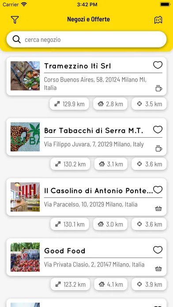Open the filter funnel icon
The width and height of the screenshot is (173, 307).
tap(15, 19)
